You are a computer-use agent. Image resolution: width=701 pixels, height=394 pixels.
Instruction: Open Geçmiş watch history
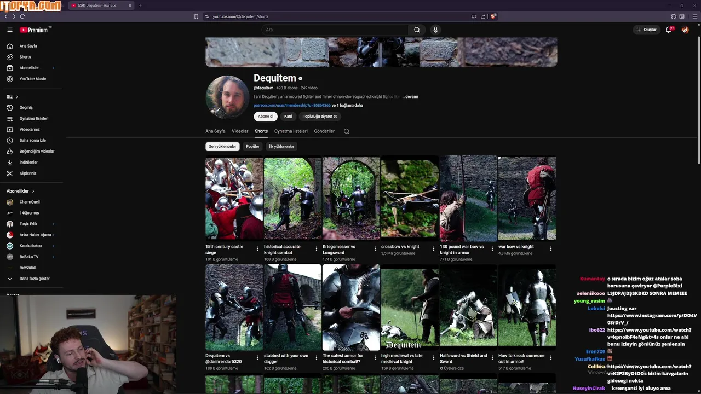click(x=26, y=108)
